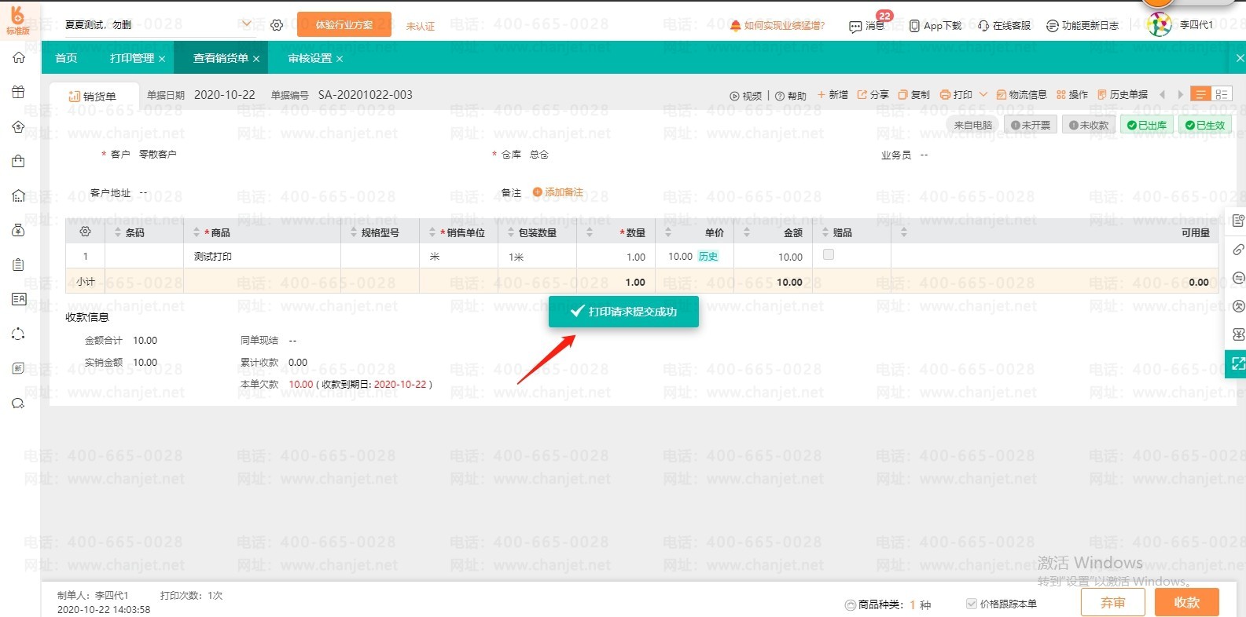Open settings gear beside company name

pos(277,25)
